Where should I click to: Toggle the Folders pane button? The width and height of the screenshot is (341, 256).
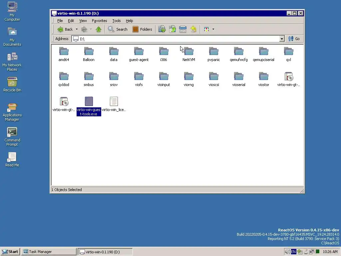pos(142,29)
